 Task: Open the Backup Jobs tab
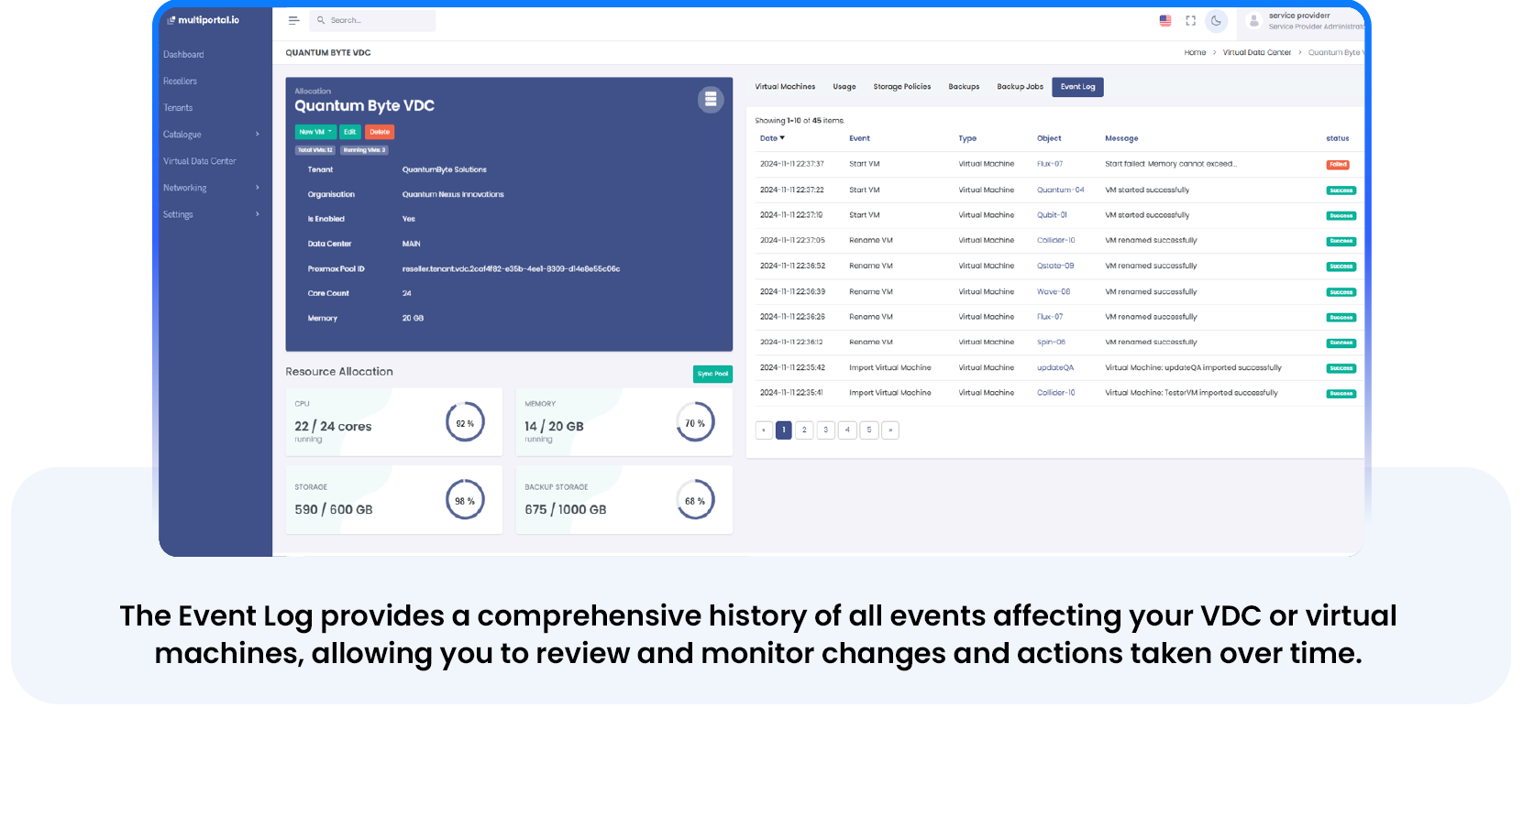click(x=1020, y=87)
